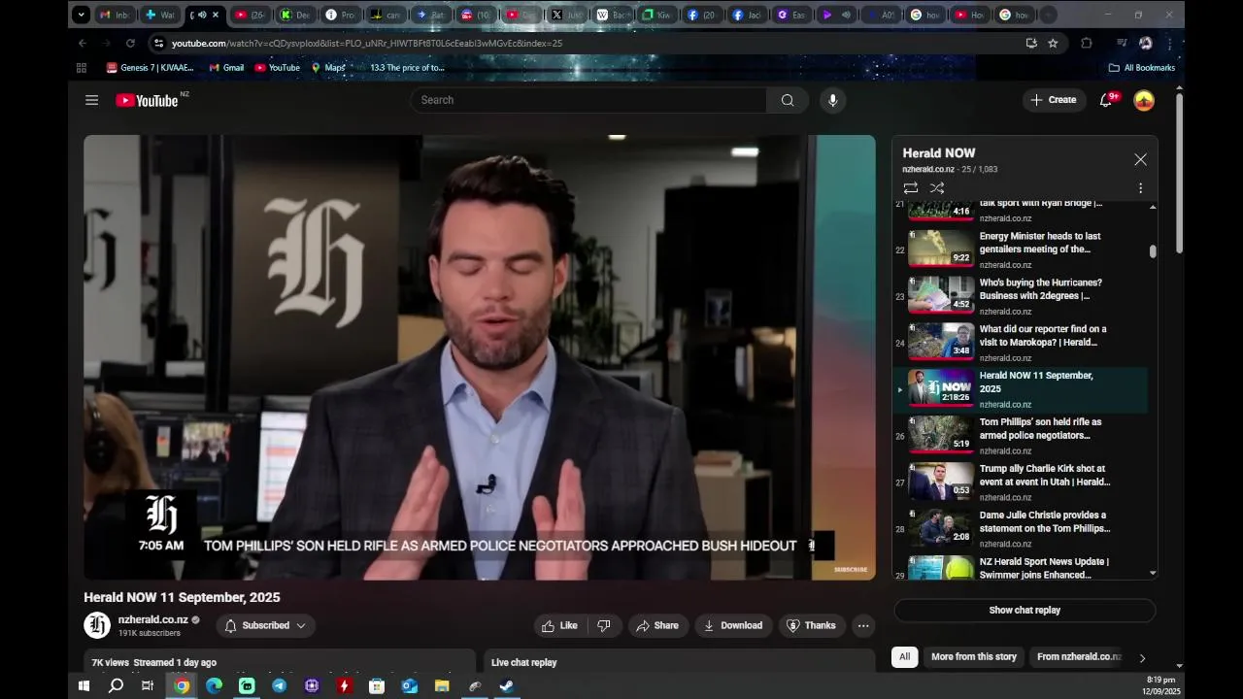Open the YouTube guide hamburger menu
The height and width of the screenshot is (699, 1243).
point(91,100)
